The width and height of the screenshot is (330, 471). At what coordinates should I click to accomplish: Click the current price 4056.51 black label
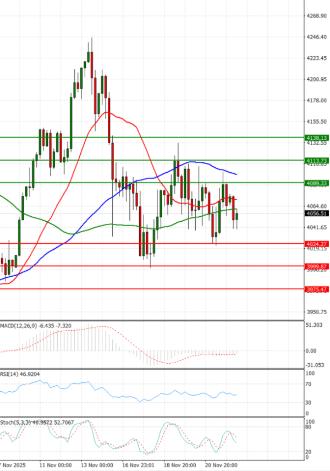click(316, 213)
